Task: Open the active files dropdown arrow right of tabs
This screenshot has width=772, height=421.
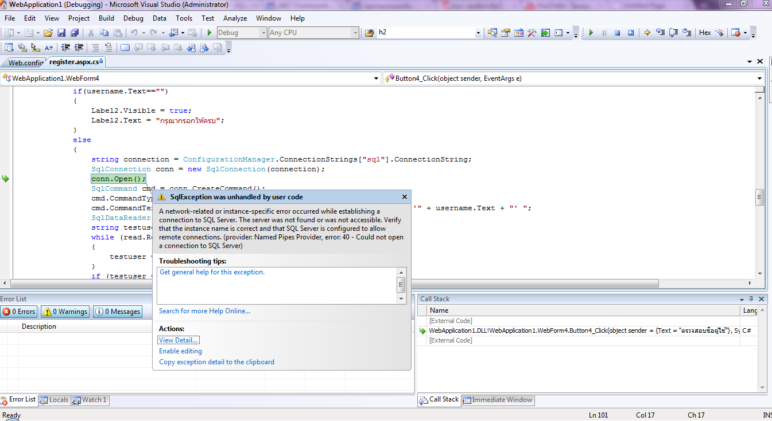Action: (x=750, y=61)
